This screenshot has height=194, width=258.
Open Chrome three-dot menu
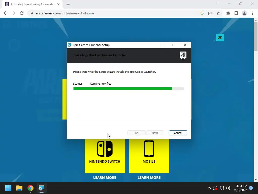[252, 13]
